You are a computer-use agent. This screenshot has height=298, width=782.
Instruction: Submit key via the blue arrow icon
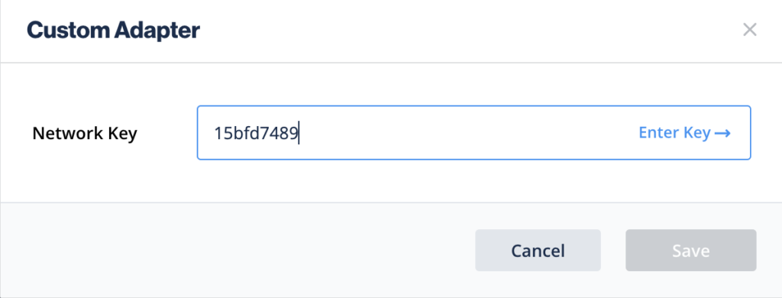(x=722, y=133)
